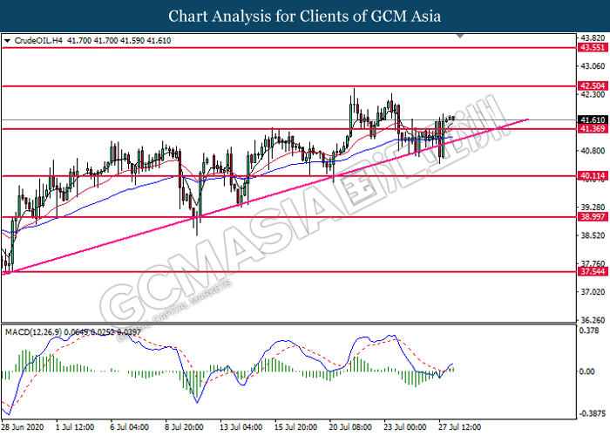
Task: Click the 43.551 red price label
Action: (593, 47)
